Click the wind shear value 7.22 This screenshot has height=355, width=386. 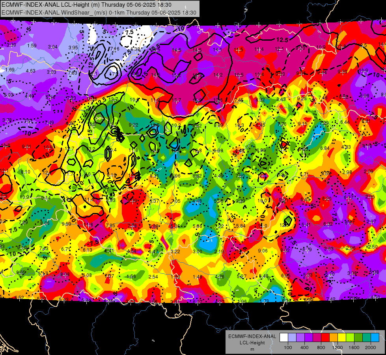(219, 226)
